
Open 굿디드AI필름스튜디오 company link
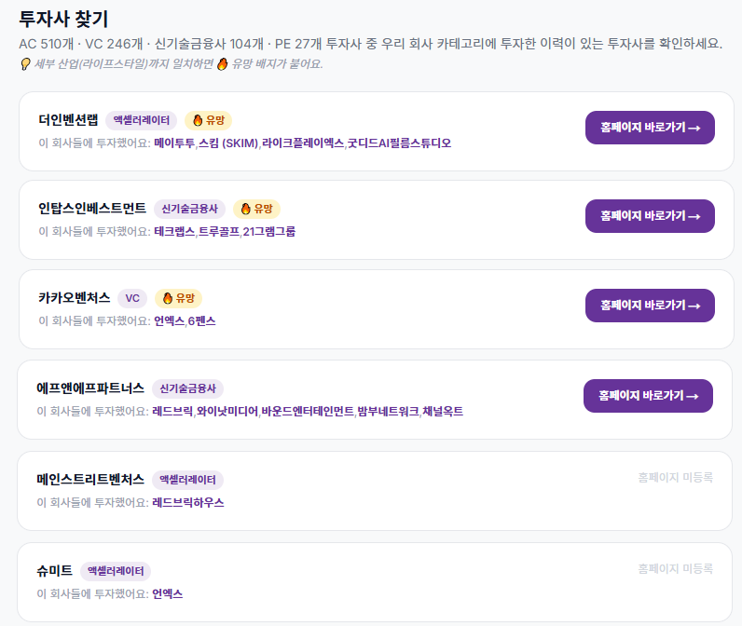click(399, 143)
